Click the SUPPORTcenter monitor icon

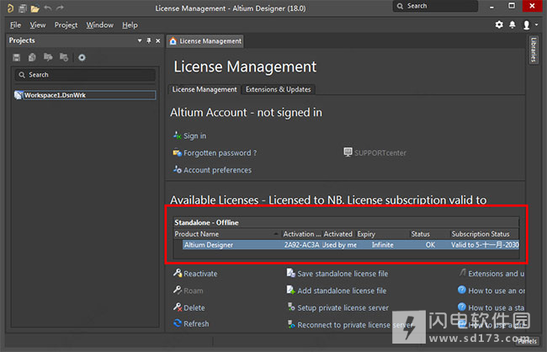pyautogui.click(x=348, y=152)
